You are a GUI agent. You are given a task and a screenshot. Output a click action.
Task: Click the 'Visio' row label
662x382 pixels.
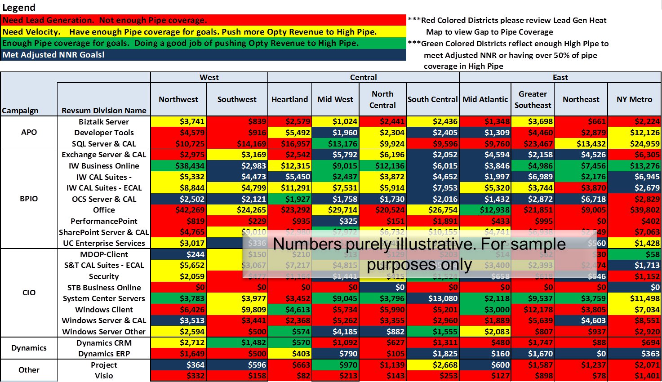click(x=104, y=376)
